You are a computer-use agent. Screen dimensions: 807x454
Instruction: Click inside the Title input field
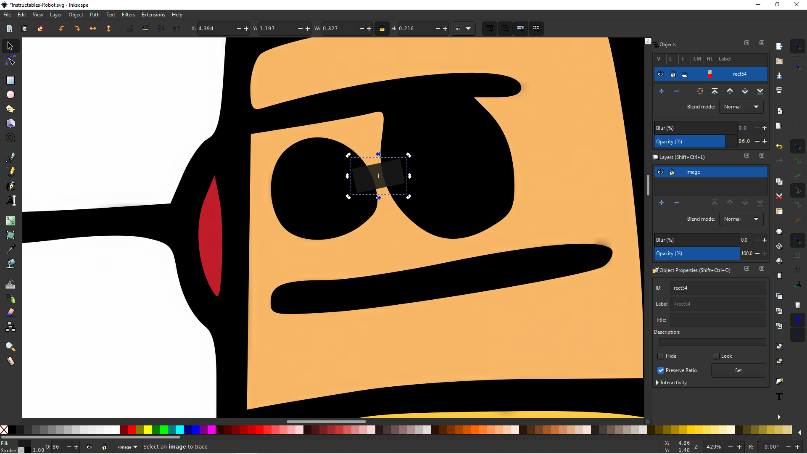pos(717,320)
